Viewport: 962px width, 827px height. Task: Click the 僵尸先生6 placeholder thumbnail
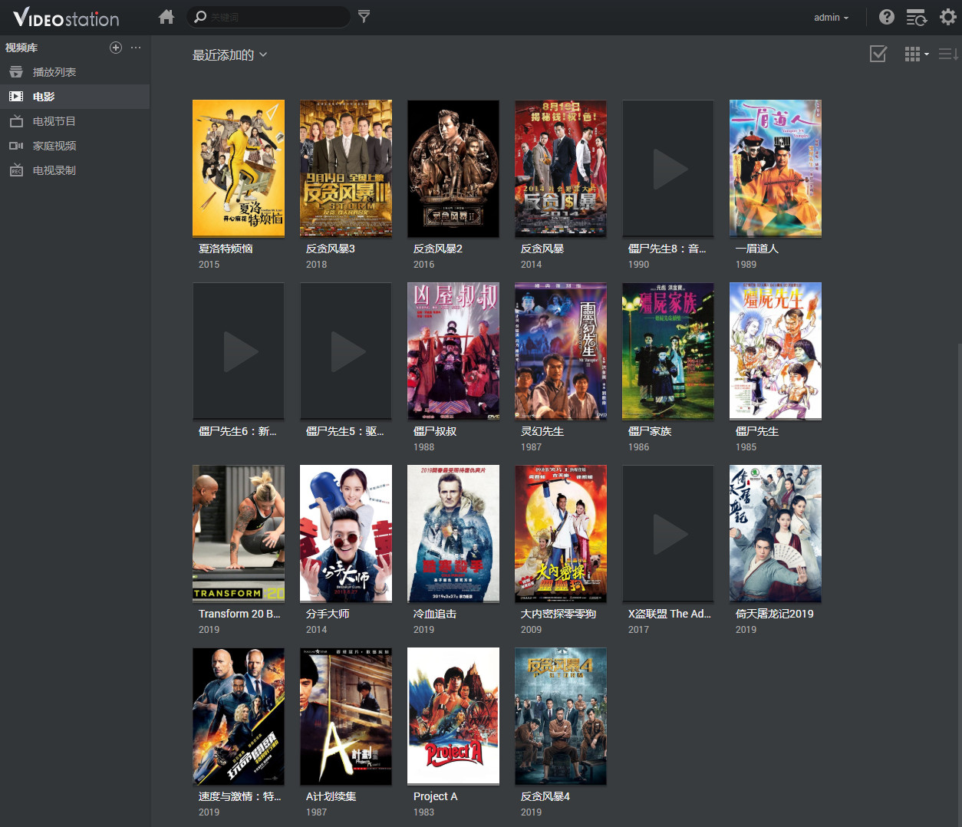(239, 351)
